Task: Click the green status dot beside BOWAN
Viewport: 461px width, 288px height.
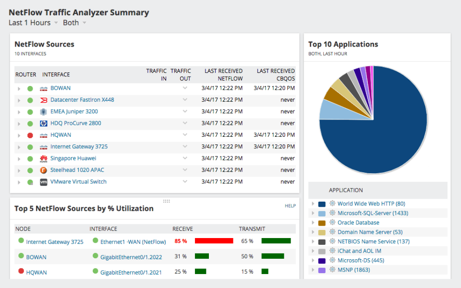Action: point(30,88)
